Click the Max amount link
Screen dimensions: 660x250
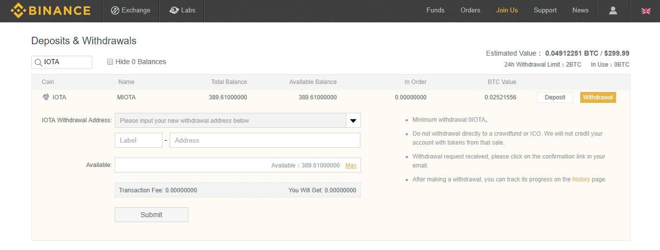(x=351, y=165)
